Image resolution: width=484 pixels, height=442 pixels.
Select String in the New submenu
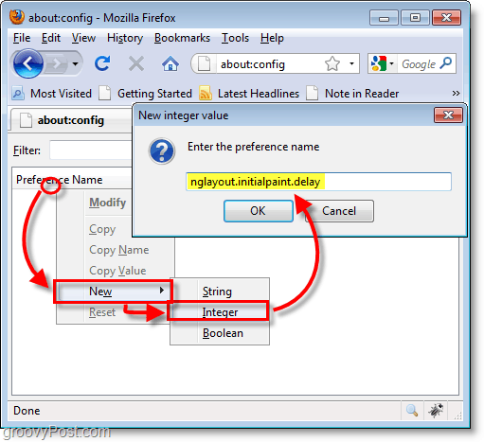[220, 292]
